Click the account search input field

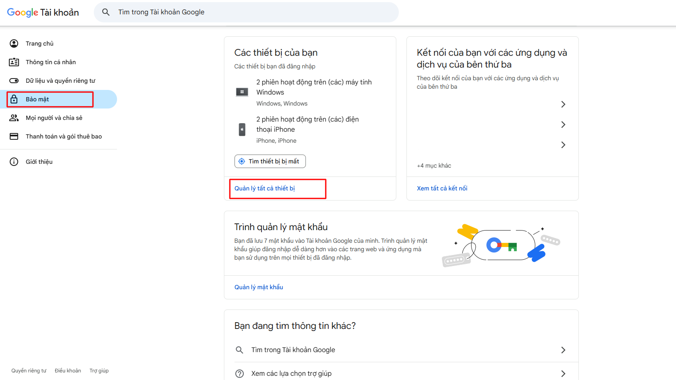point(253,12)
